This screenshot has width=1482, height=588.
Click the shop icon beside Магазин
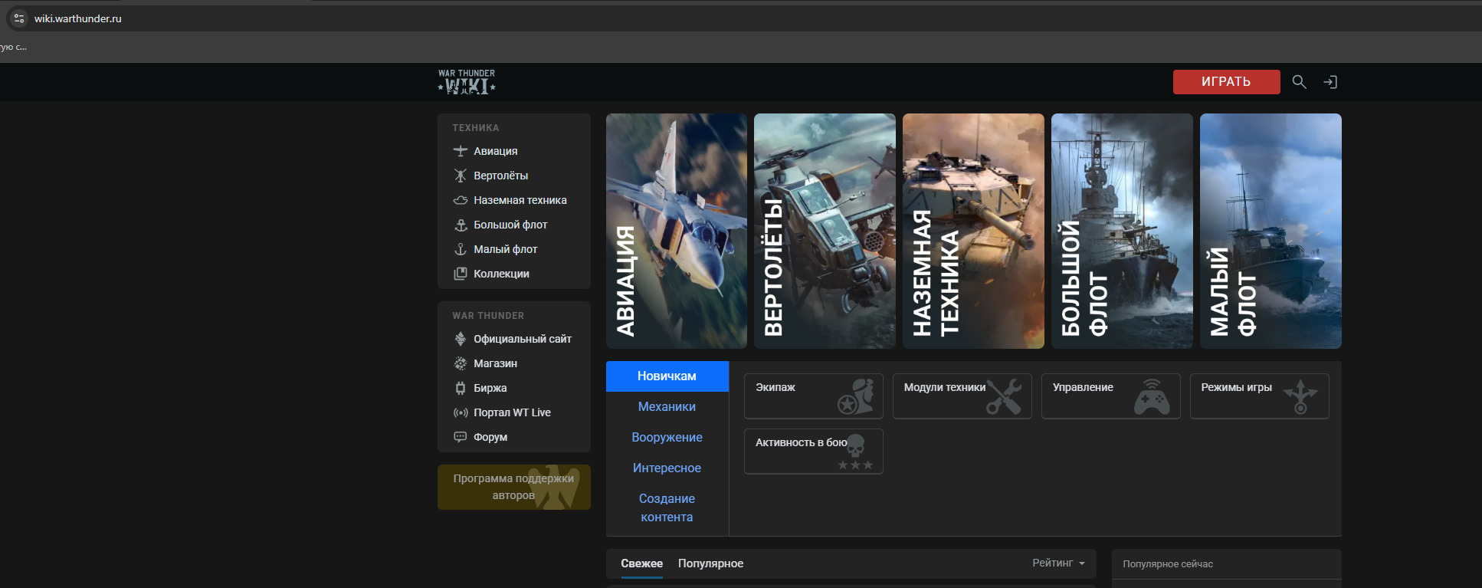pyautogui.click(x=461, y=363)
